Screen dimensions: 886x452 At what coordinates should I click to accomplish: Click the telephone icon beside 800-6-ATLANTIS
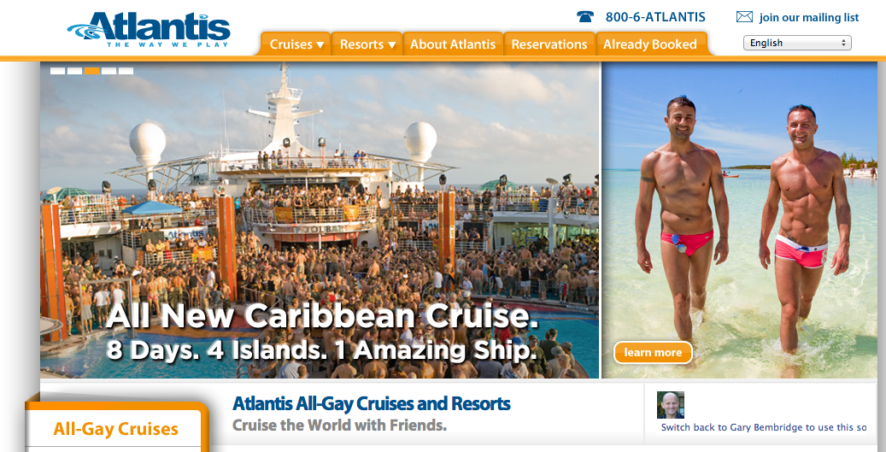pyautogui.click(x=584, y=17)
